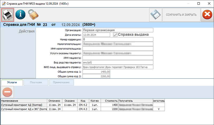Viewport: 214px width, 125px height.
Task: Select the Вид родства пациента field
Action: 118,62
